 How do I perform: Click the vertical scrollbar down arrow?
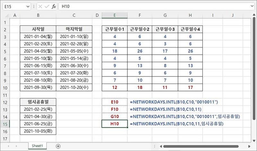254,141
